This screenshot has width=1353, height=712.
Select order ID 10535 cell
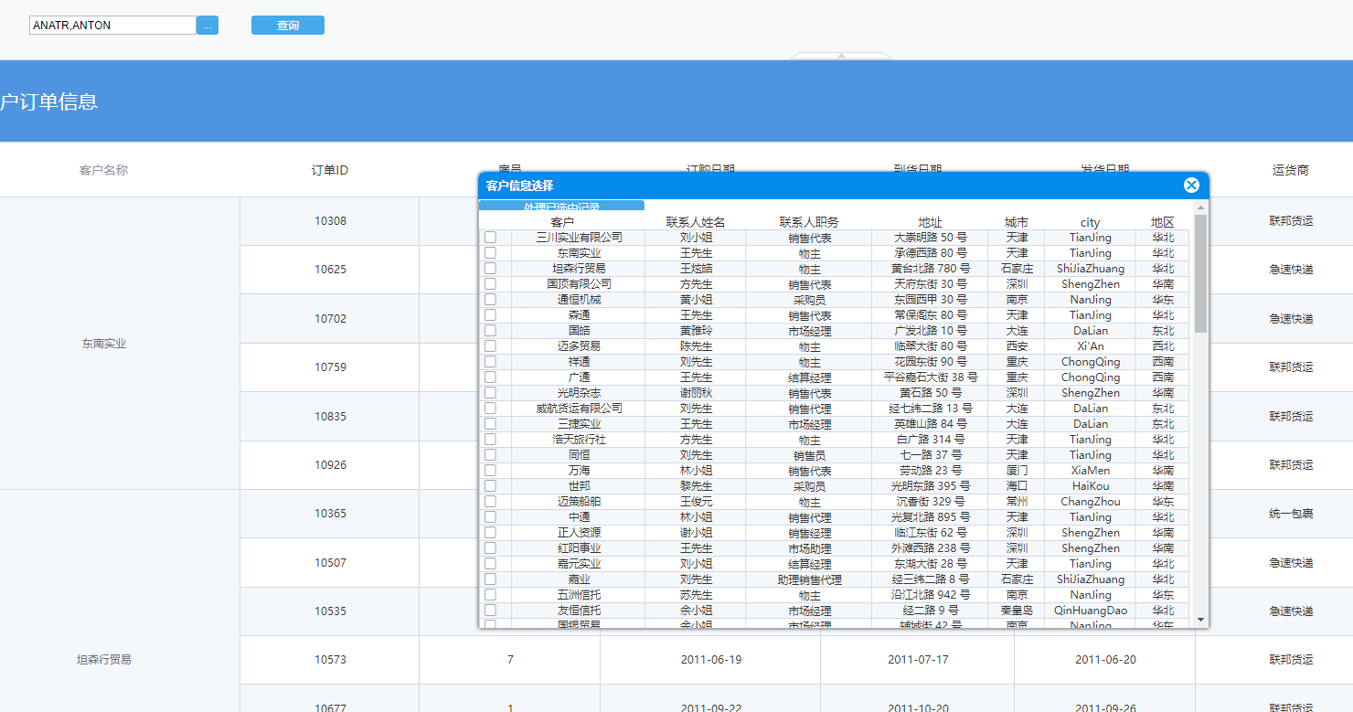pyautogui.click(x=330, y=611)
